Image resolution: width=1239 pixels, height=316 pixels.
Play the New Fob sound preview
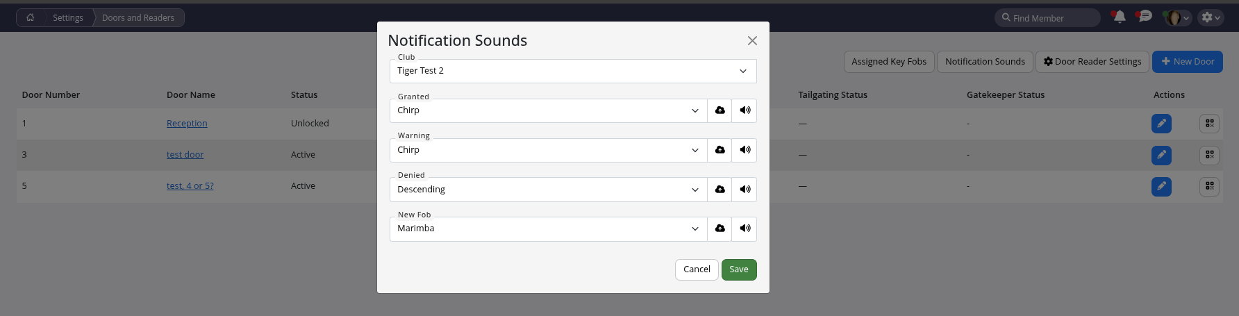[745, 228]
